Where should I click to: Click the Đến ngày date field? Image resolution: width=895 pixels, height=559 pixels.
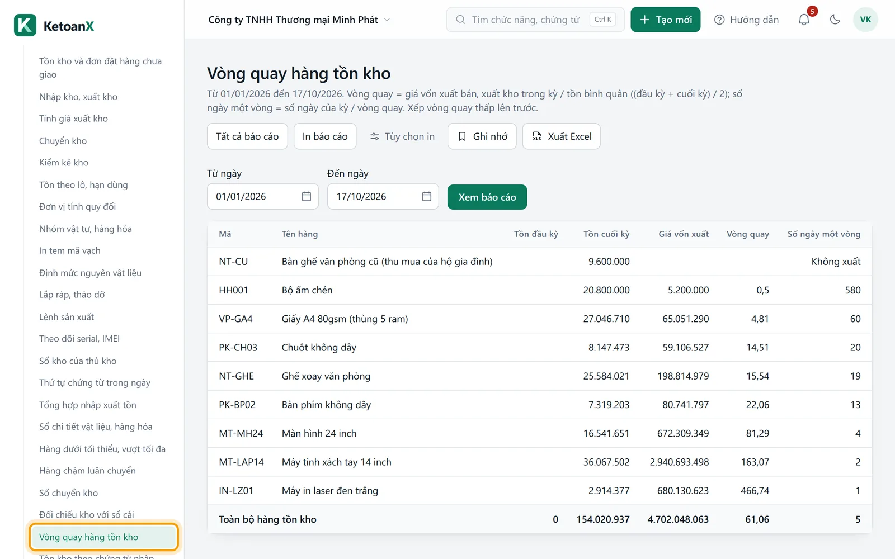(383, 196)
